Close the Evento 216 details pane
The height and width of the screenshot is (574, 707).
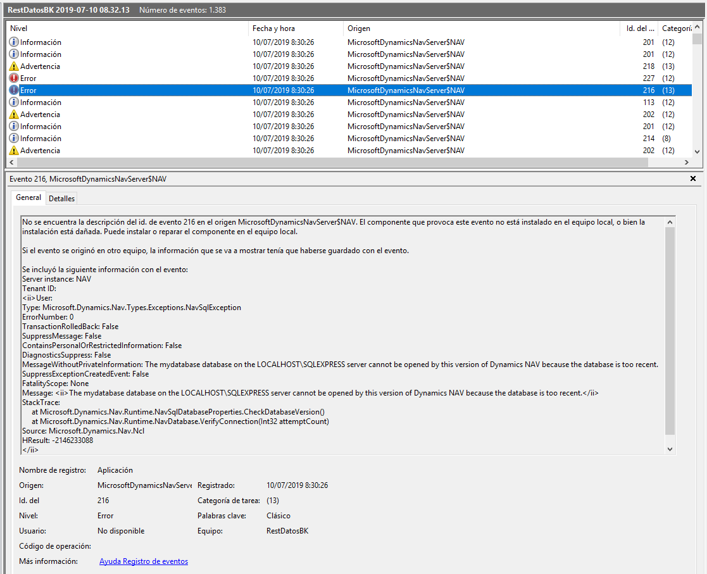(x=692, y=178)
